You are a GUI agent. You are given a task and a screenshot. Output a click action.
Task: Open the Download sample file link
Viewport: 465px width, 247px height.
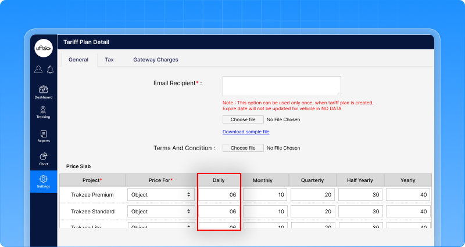pyautogui.click(x=246, y=132)
